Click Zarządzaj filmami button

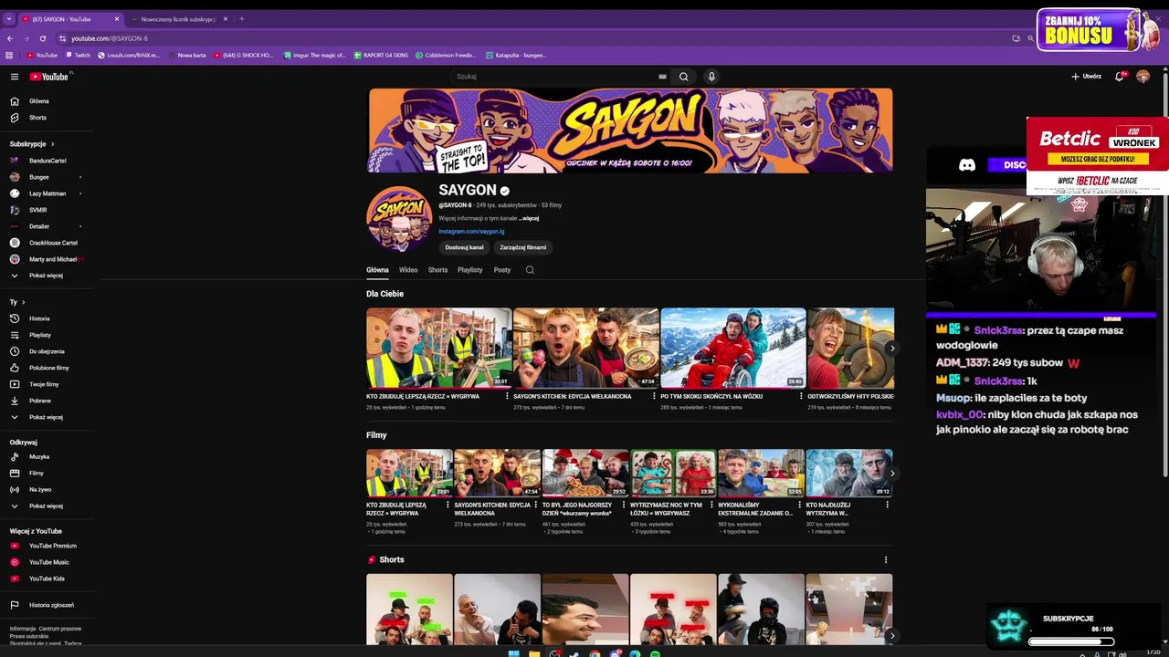coord(523,247)
